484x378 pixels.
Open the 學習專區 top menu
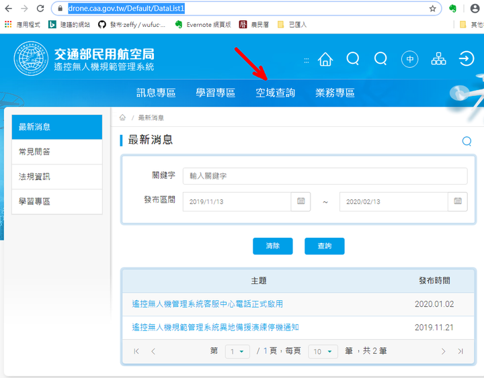click(216, 93)
